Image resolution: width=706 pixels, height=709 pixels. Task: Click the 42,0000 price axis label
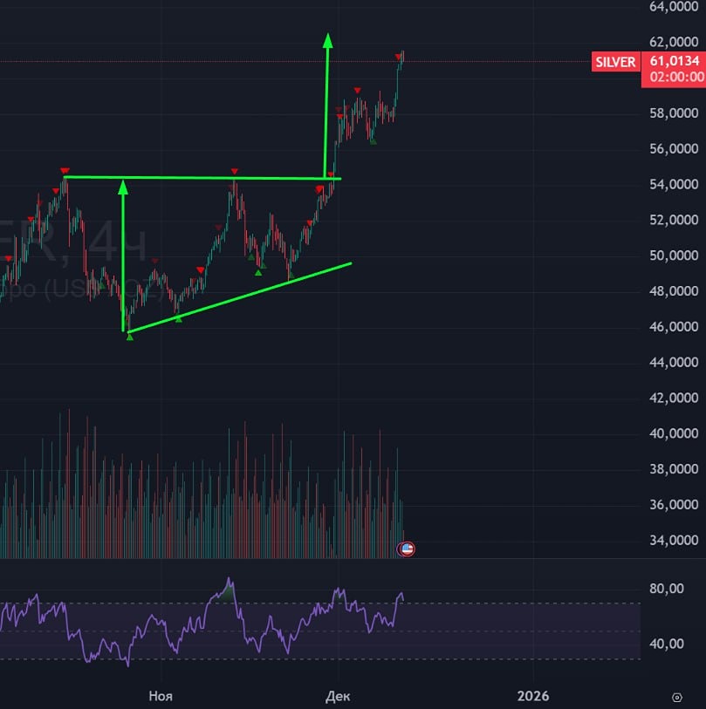pyautogui.click(x=674, y=398)
